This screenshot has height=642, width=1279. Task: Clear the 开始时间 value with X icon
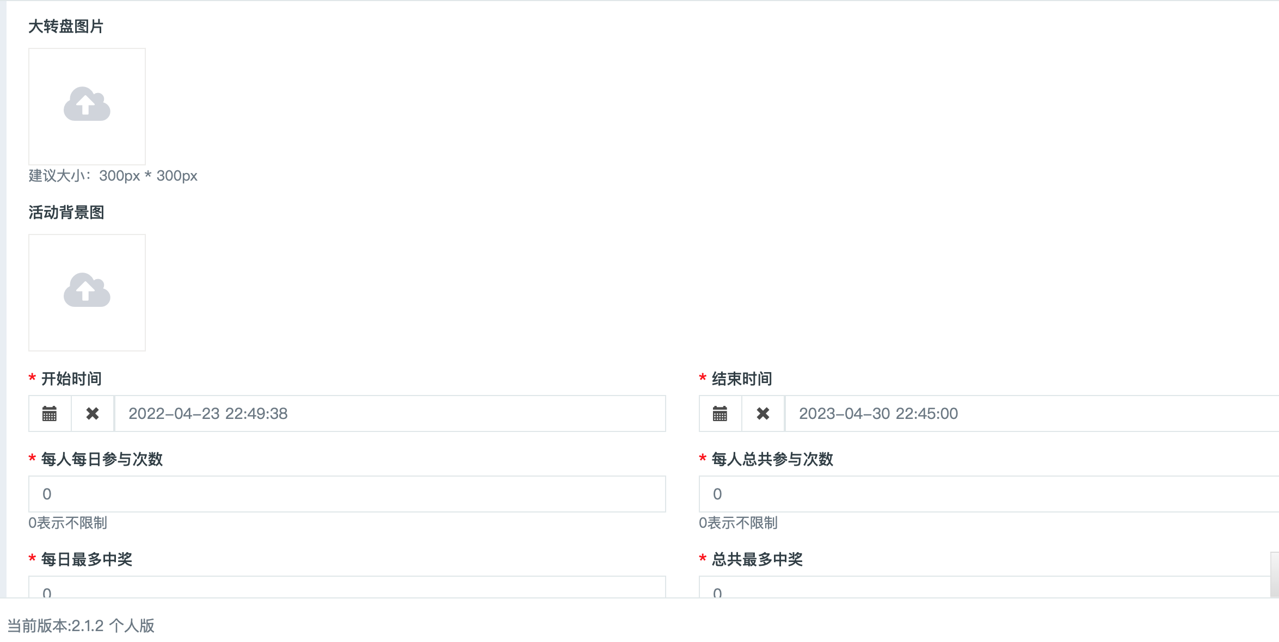(x=93, y=413)
